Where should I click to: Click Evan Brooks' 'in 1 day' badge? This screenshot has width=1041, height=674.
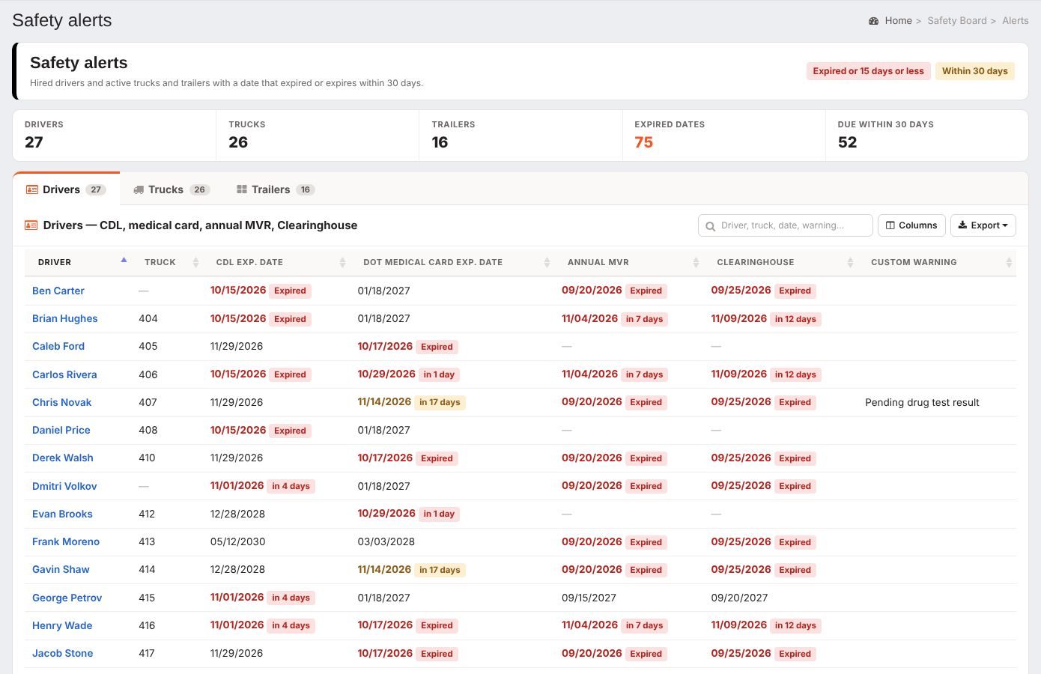click(439, 514)
